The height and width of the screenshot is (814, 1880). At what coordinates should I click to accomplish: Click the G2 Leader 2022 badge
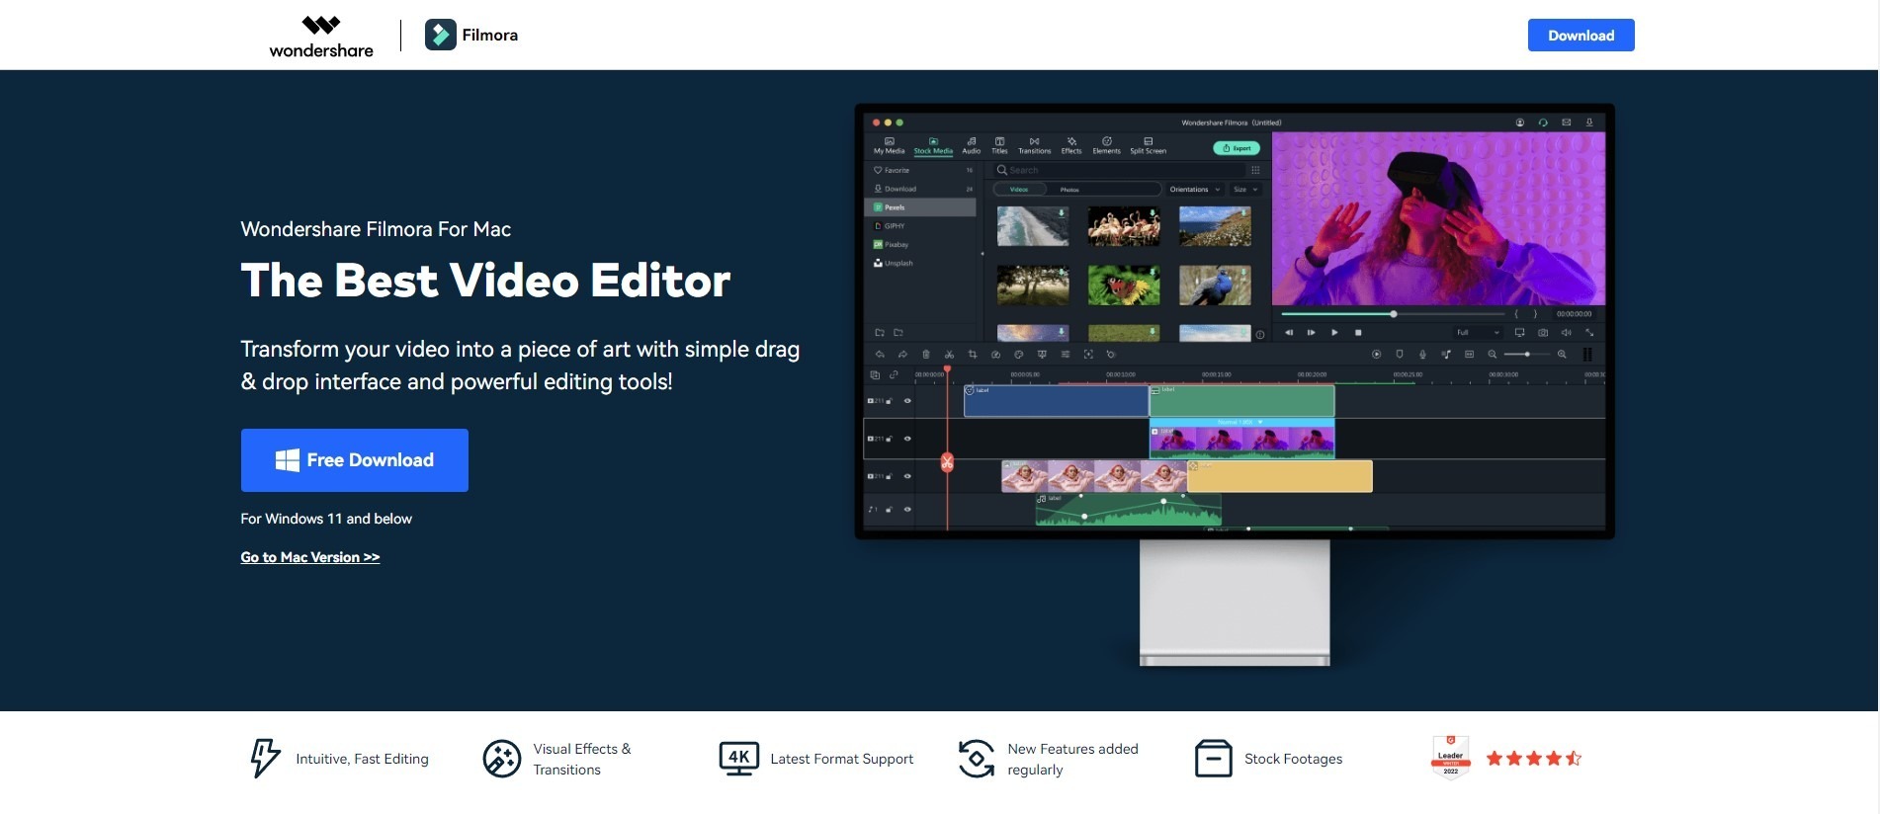pos(1451,758)
